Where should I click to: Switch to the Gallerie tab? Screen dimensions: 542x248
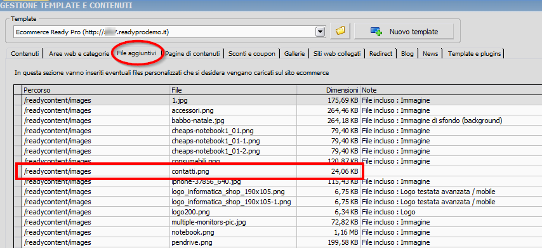[294, 53]
